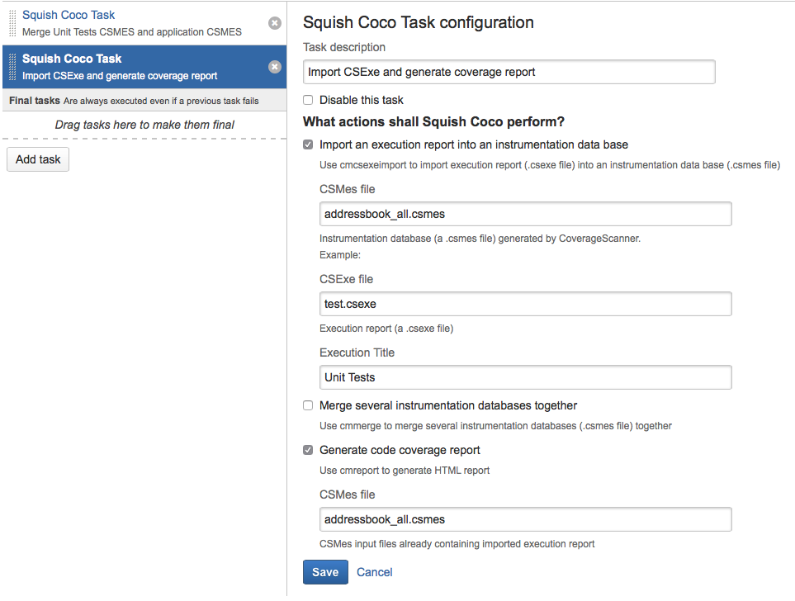Remove the Merge Unit Tests task
Image resolution: width=795 pixels, height=601 pixels.
click(275, 23)
